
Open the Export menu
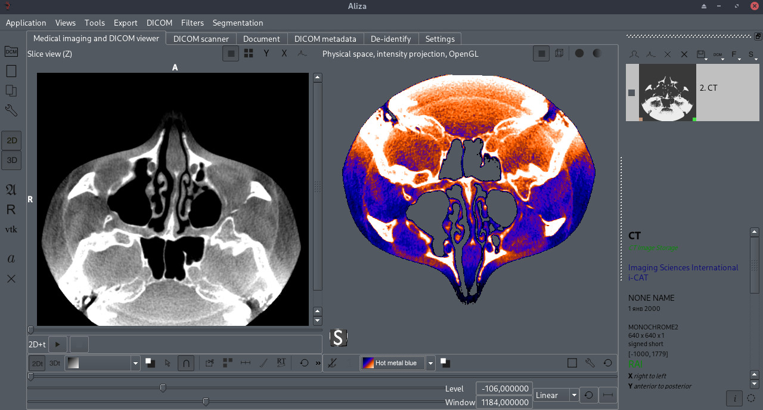click(x=125, y=23)
